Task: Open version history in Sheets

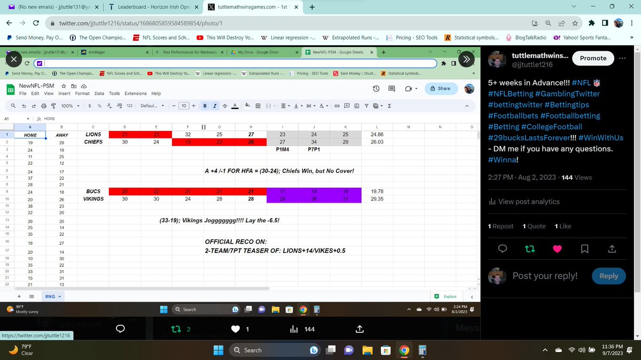Action: (376, 89)
